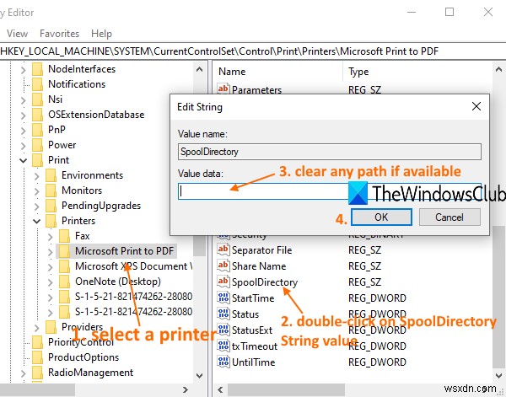Viewport: 506px width, 397px height.
Task: Click the Power folder icon
Action: [37, 145]
